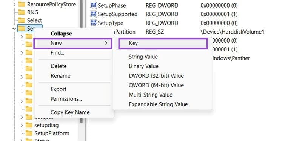
Task: Click the REG_SZ type cell
Action: 155,32
